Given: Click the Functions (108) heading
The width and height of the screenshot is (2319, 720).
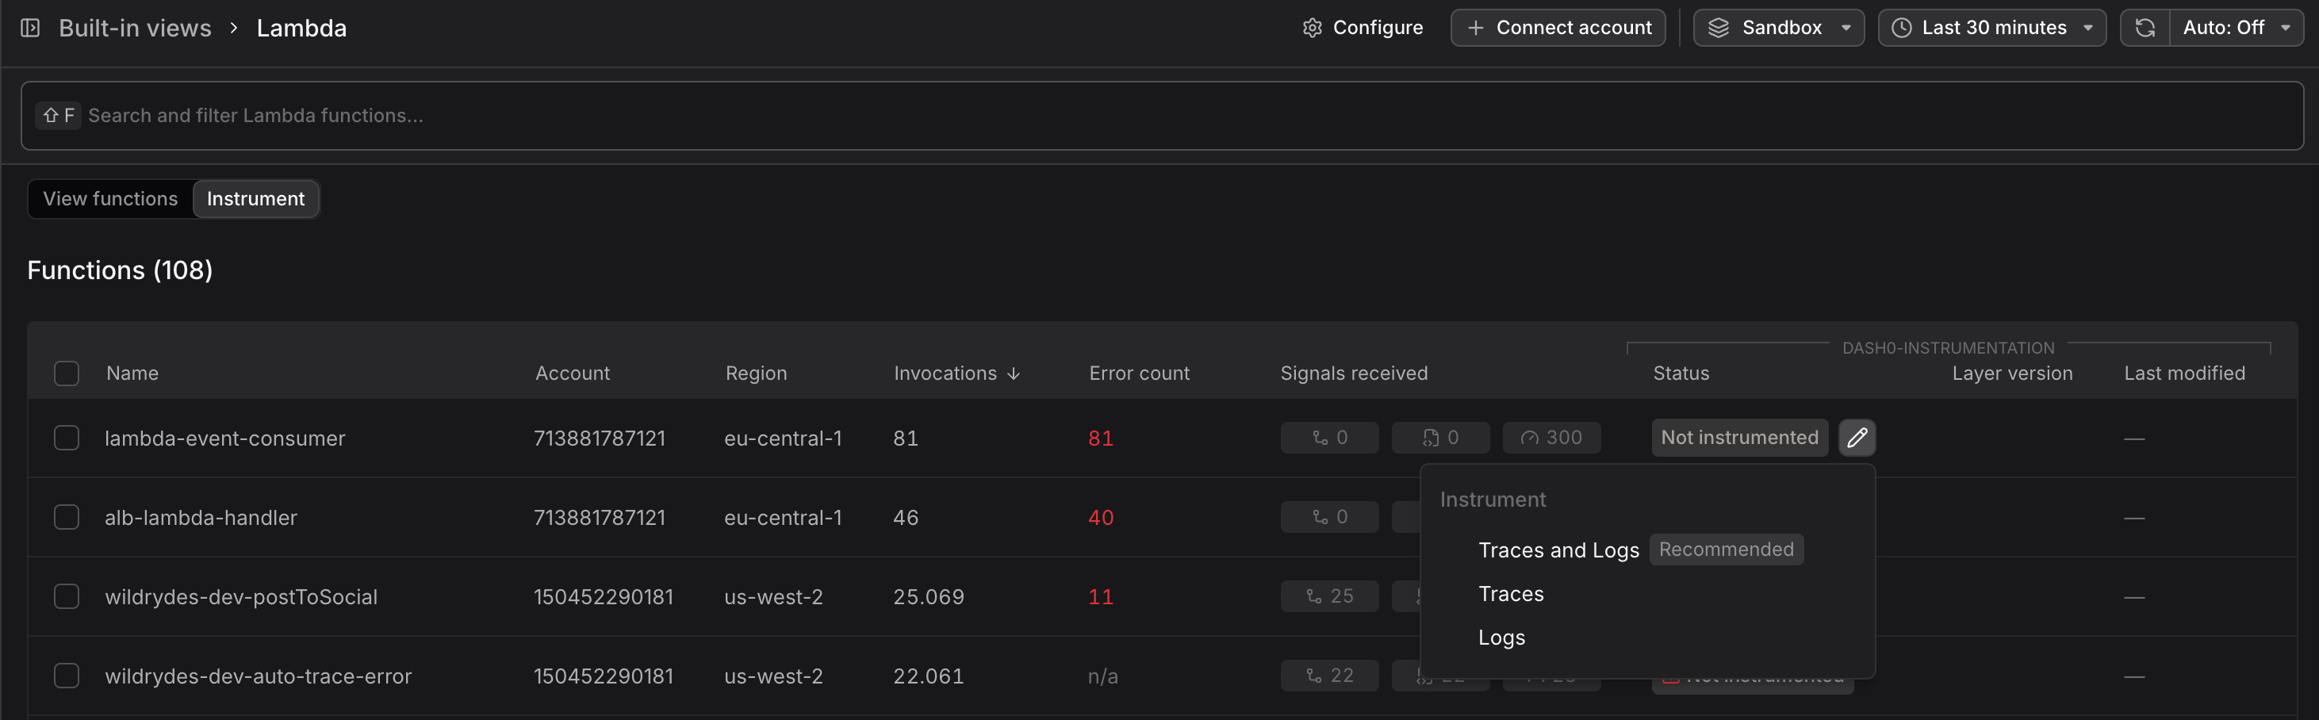Looking at the screenshot, I should point(120,270).
